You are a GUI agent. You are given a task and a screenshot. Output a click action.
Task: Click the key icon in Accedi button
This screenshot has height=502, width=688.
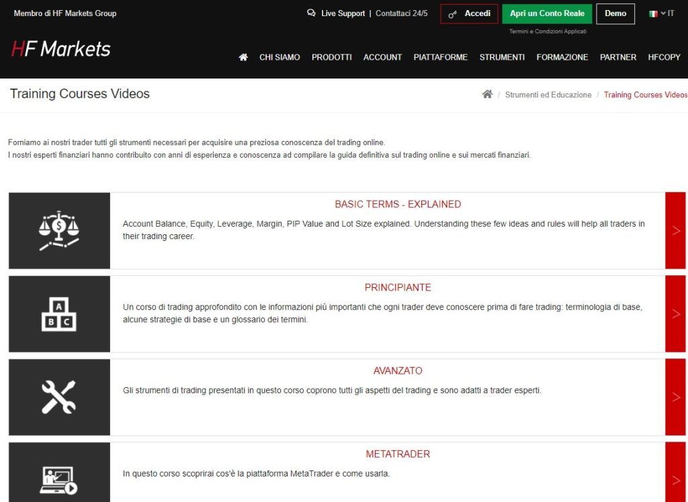[x=452, y=14]
